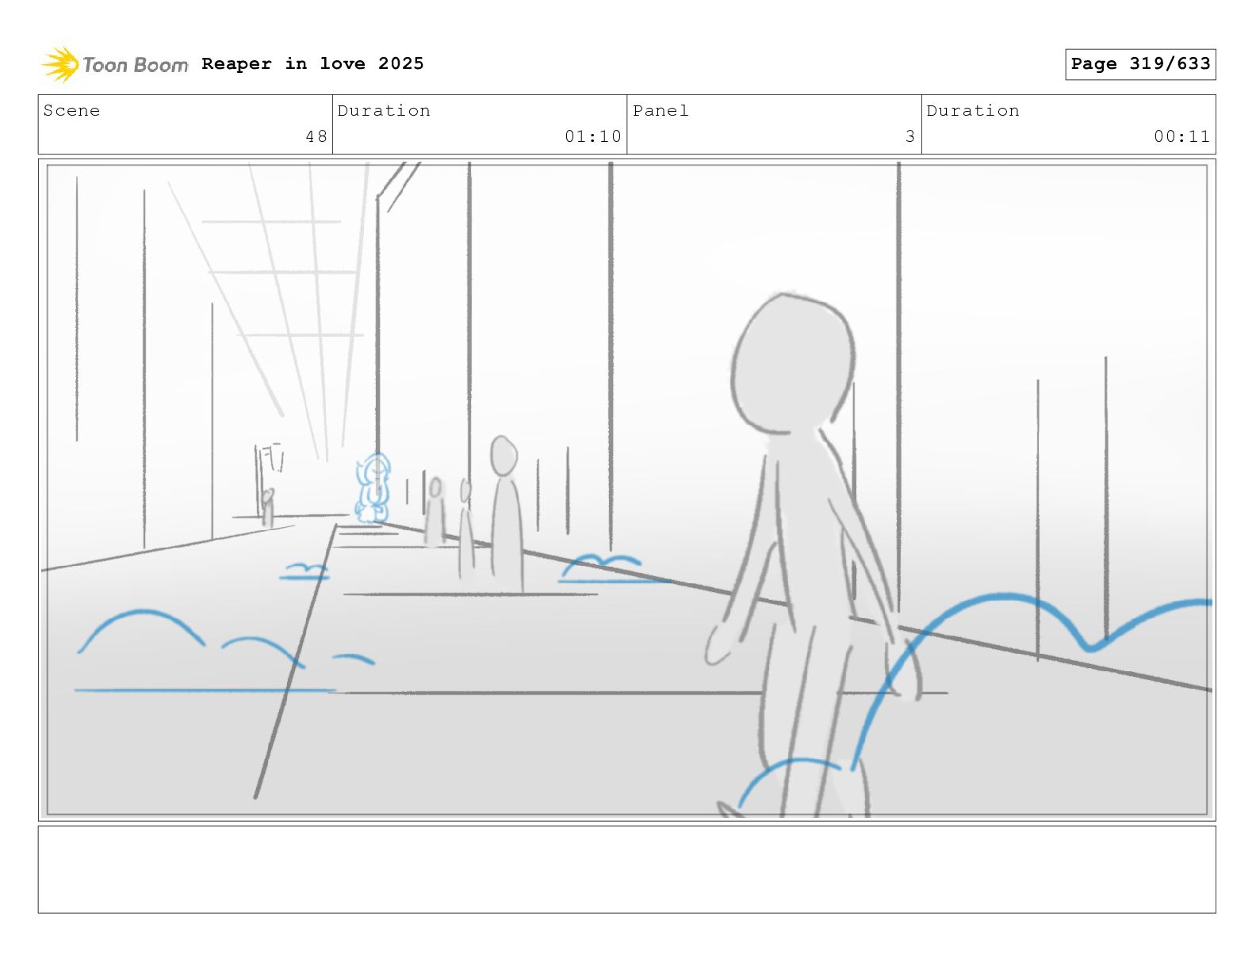This screenshot has width=1256, height=970.
Task: Select the title text 'Reaper in love 2025'
Action: coord(312,63)
